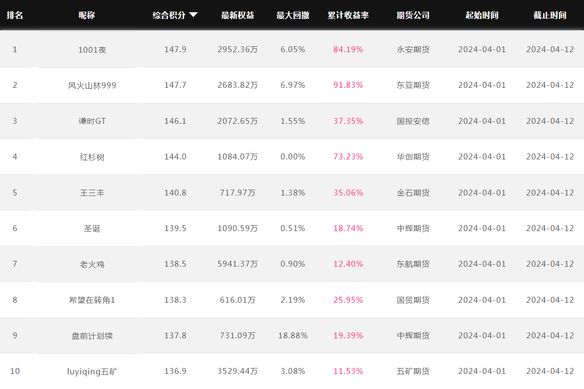
Task: Open the nickname 圣诞
Action: [x=92, y=229]
